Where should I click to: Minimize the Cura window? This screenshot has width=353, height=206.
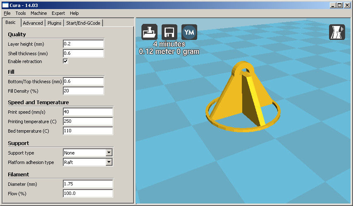(333, 5)
